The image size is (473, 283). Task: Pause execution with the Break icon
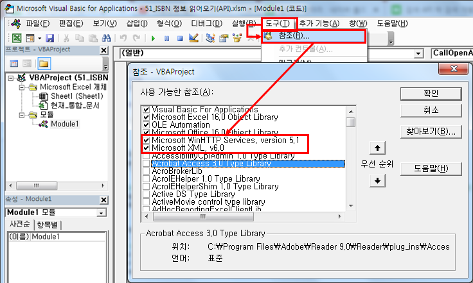tap(166, 39)
